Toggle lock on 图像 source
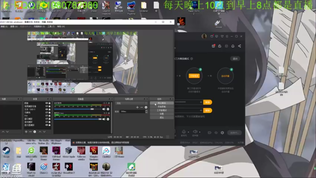This screenshot has width=316, height=178. point(50,103)
